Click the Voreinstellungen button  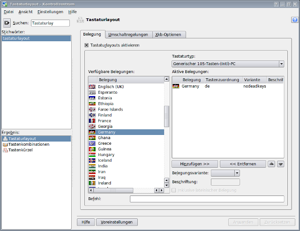pyautogui.click(x=117, y=222)
